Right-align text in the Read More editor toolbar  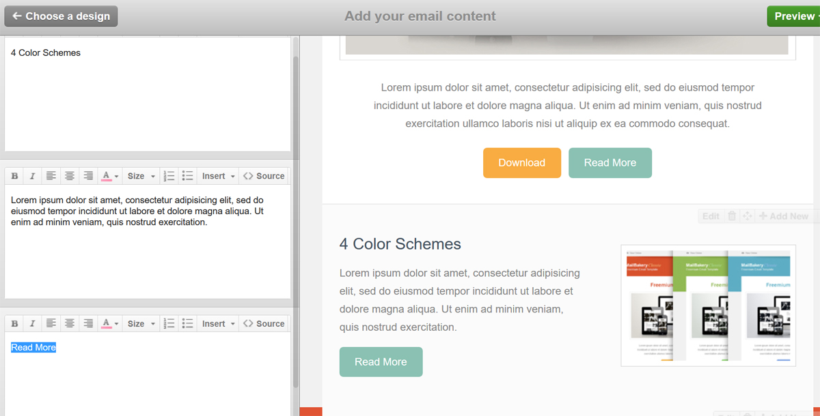88,324
